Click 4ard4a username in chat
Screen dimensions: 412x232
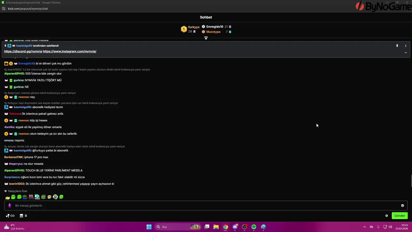[9, 127]
